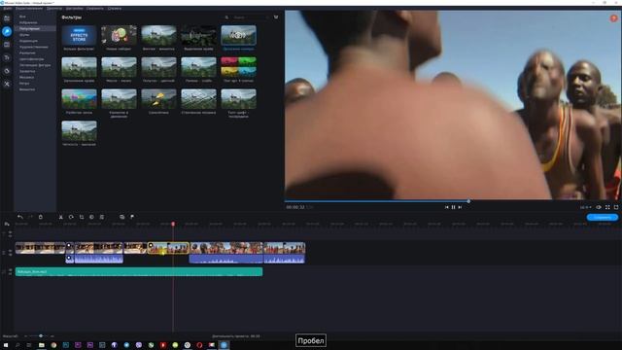This screenshot has width=622, height=350.
Task: Click the blue Export button
Action: tap(603, 218)
